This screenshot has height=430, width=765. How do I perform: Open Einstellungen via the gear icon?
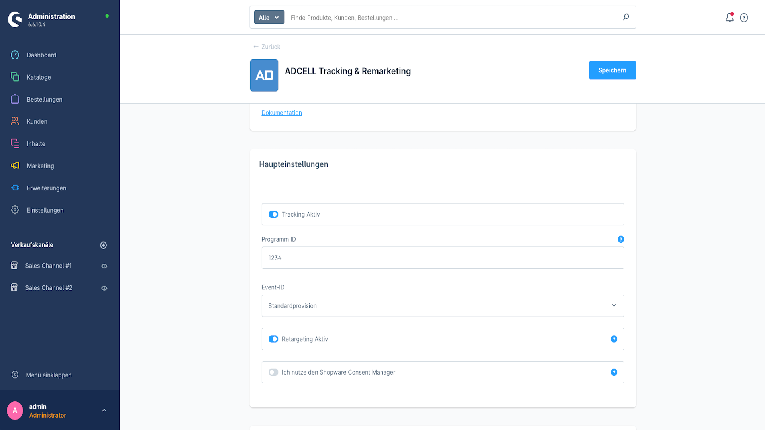pos(15,210)
